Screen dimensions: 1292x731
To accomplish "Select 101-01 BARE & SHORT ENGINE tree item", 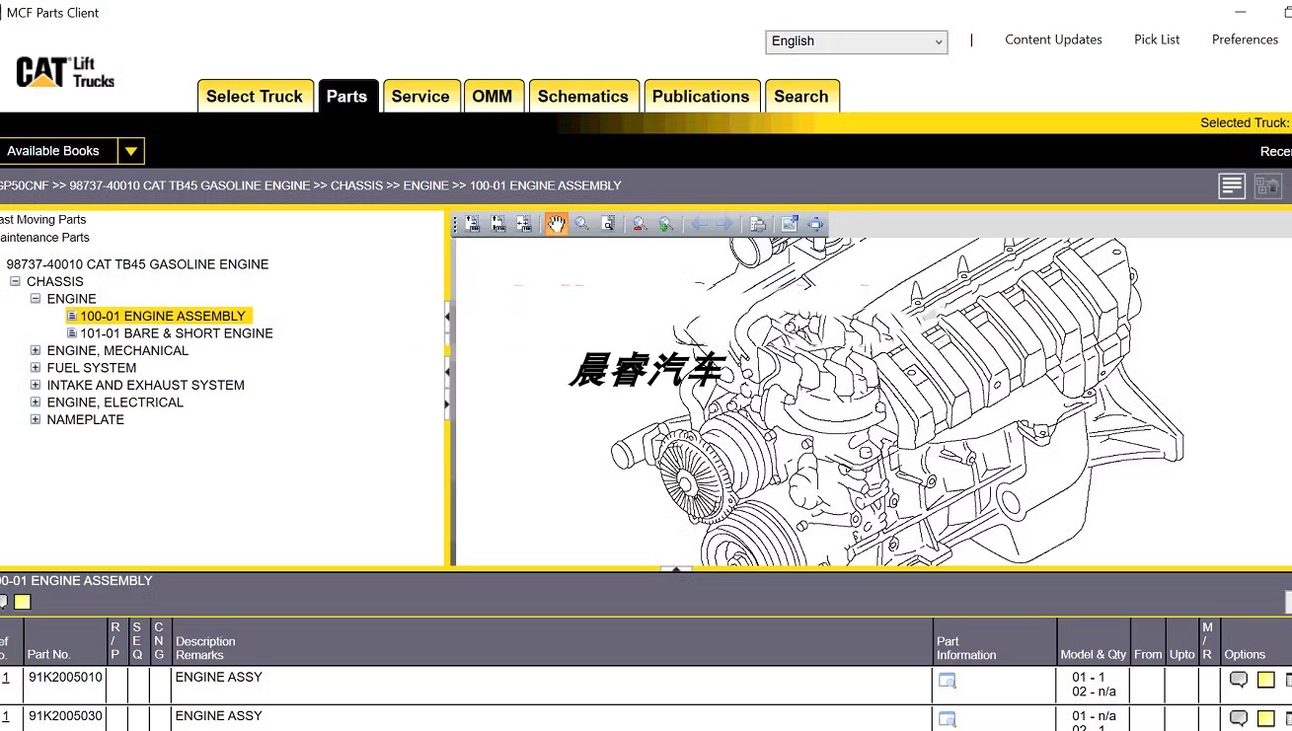I will tap(177, 333).
